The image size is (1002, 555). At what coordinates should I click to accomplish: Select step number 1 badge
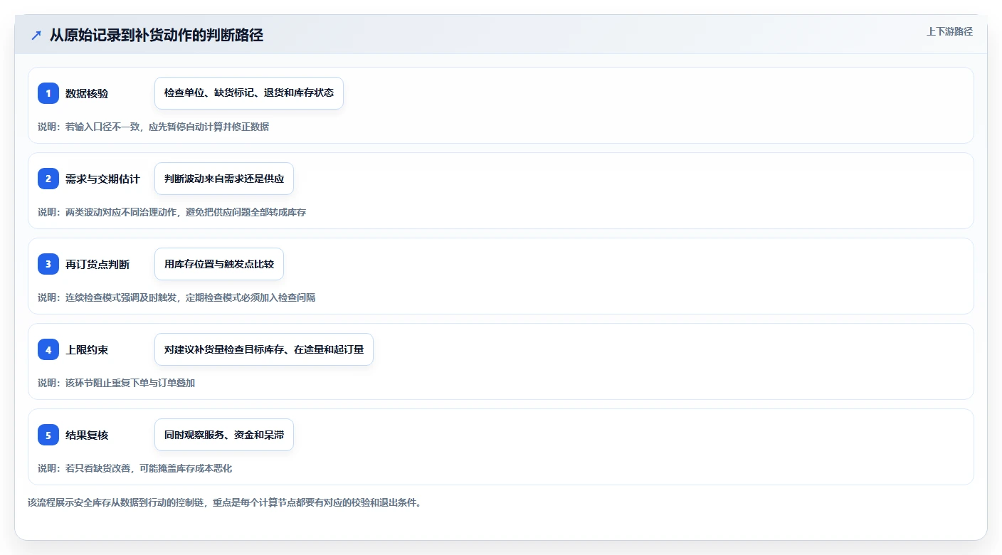tap(48, 93)
